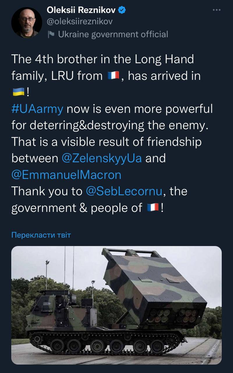Translate tweet via "Перекласти твіт"

(x=41, y=235)
